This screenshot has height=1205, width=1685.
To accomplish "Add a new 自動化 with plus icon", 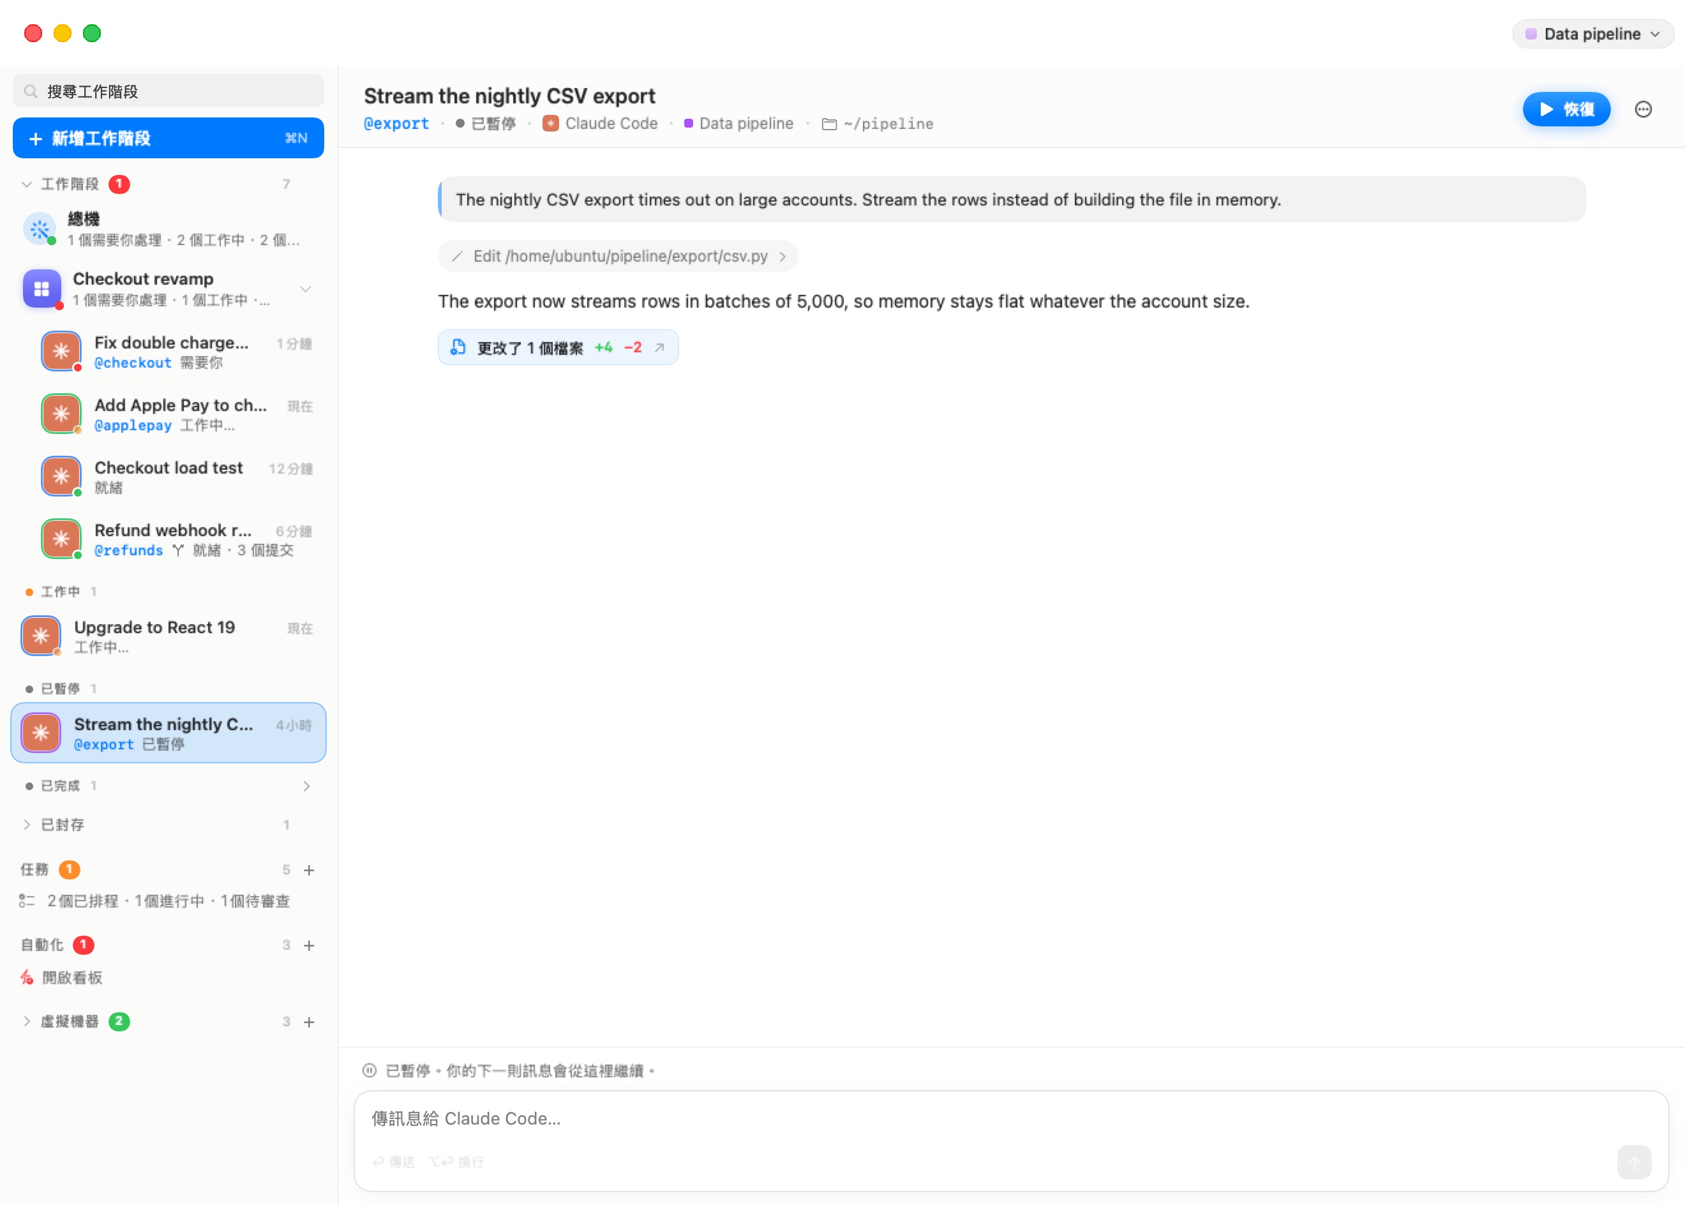I will 310,945.
